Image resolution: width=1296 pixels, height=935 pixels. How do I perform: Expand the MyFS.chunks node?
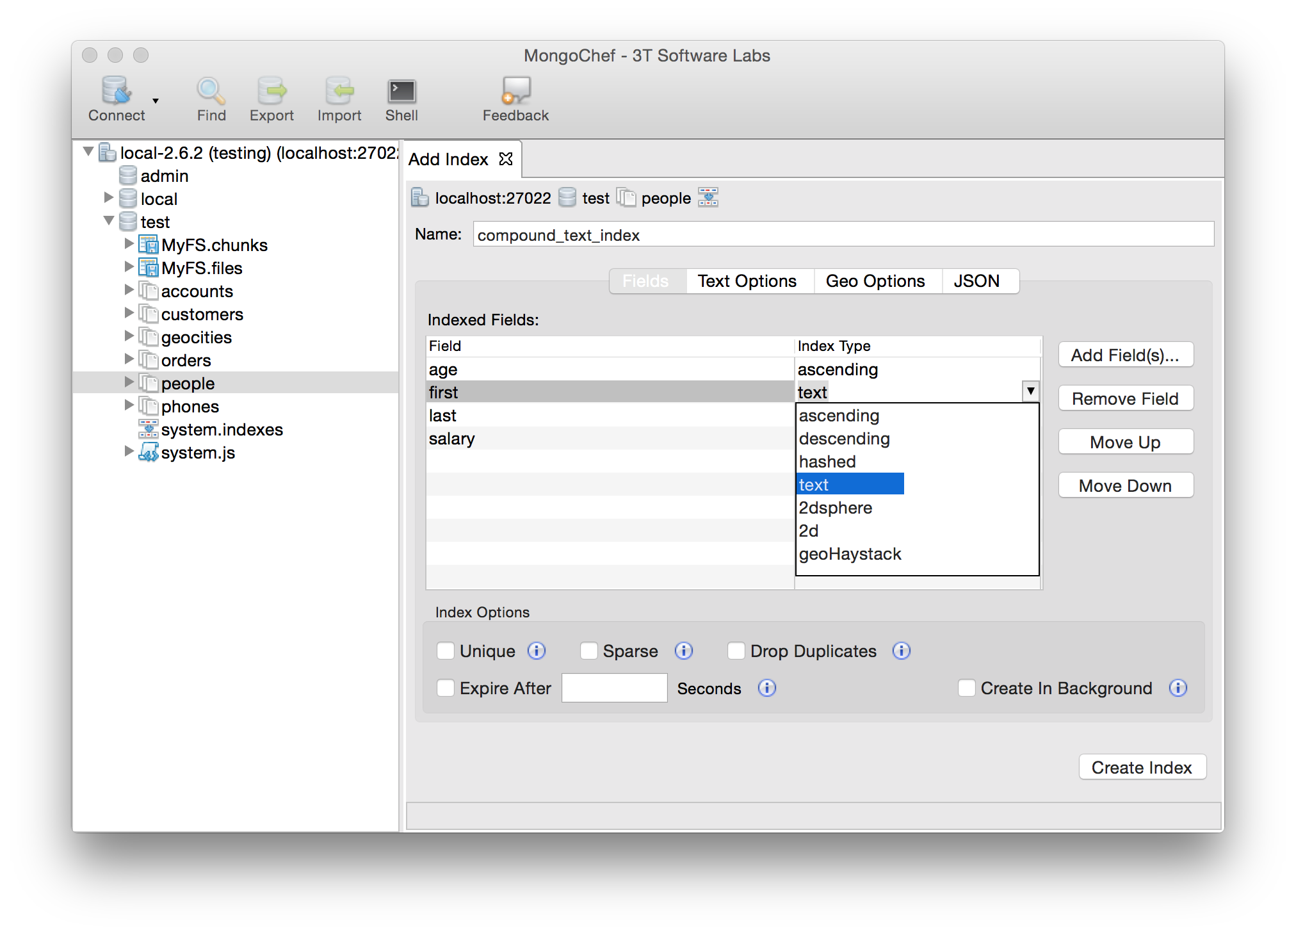(129, 244)
